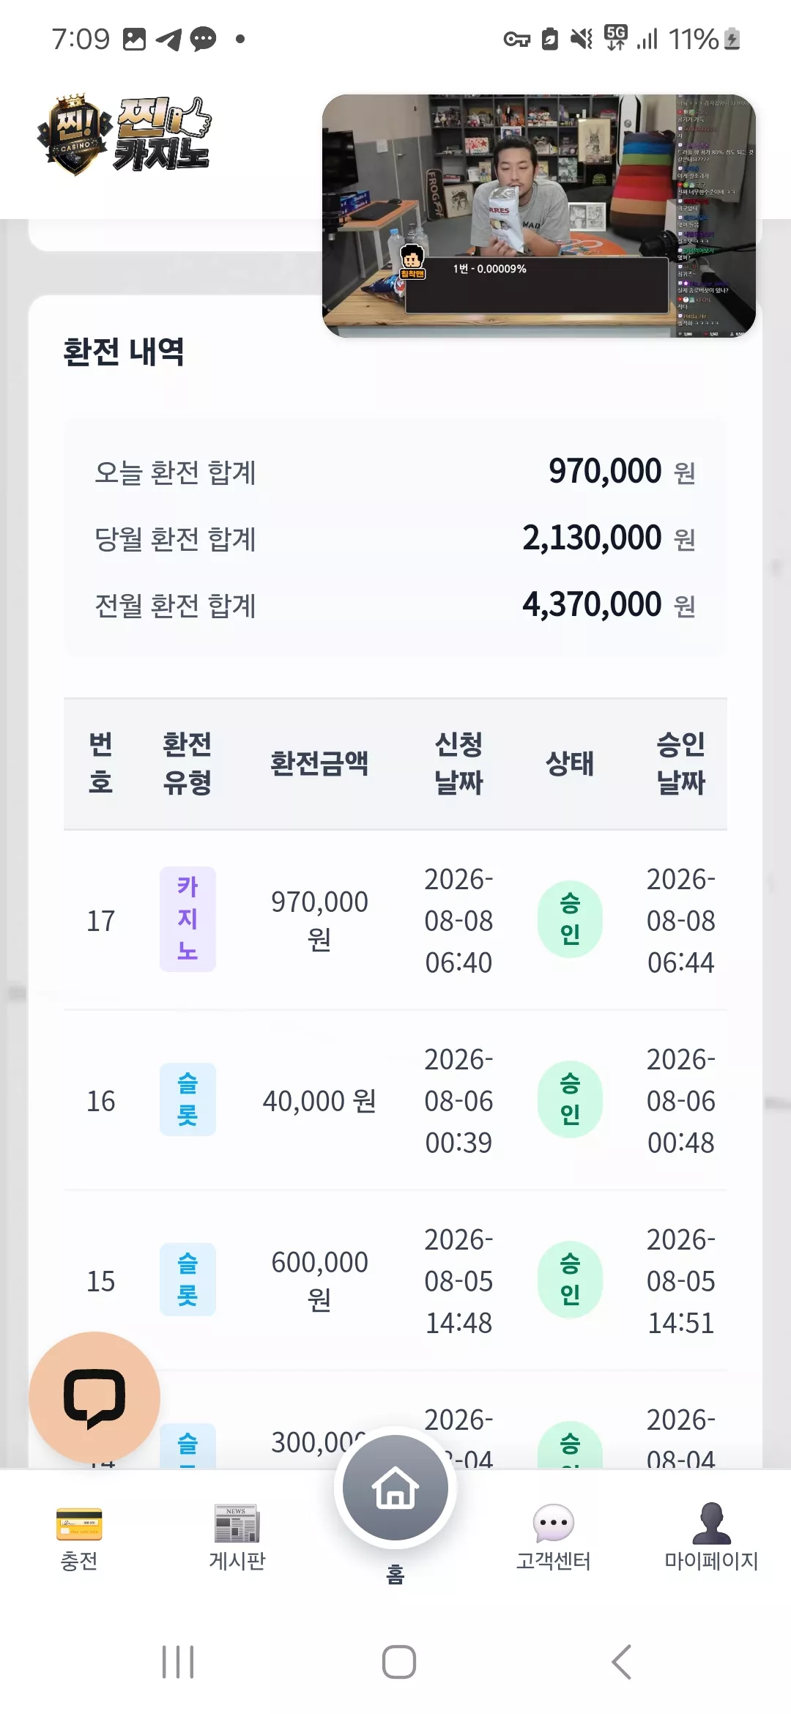
Task: Tap the 찐카지노 logo in the header
Action: (x=125, y=135)
